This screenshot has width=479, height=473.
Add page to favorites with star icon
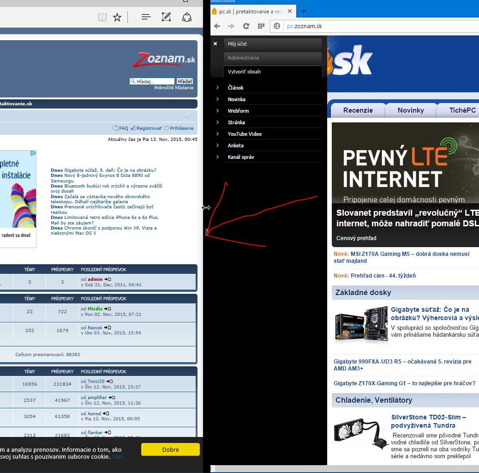117,17
